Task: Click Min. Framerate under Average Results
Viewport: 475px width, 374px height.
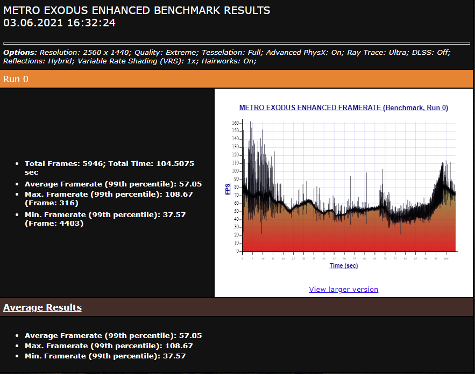Action: pos(105,356)
